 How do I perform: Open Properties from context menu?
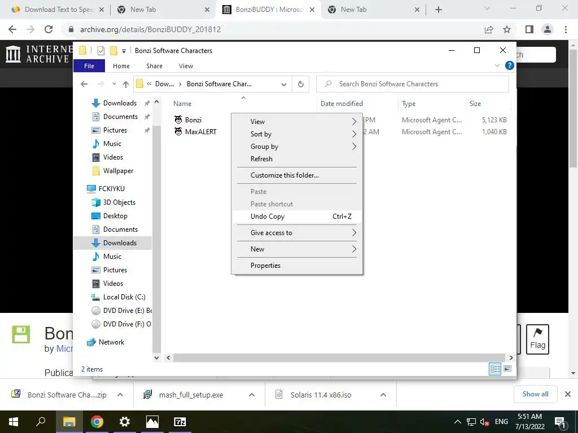297,266
